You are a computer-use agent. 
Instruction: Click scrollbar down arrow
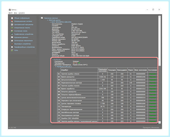coord(160,122)
